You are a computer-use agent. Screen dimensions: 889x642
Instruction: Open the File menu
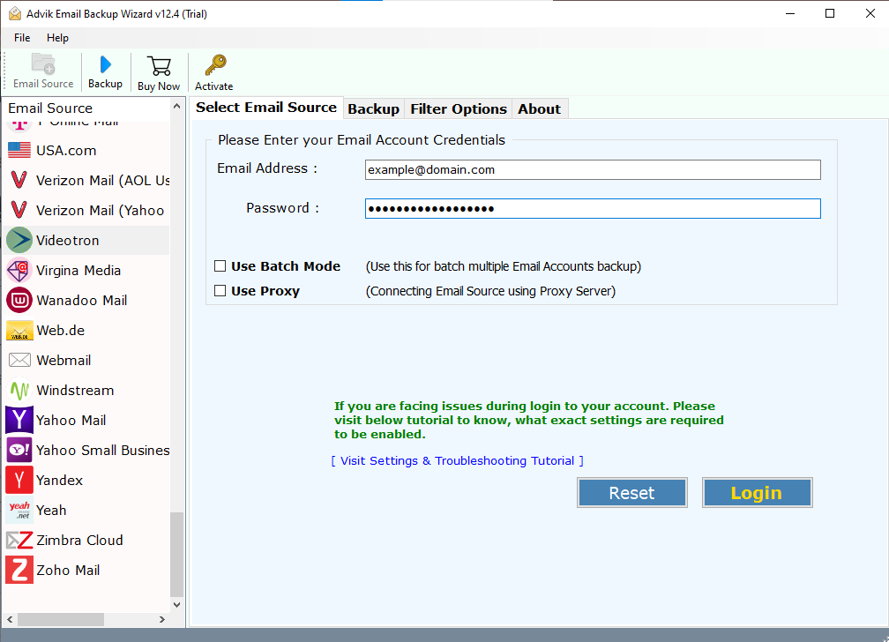[22, 38]
